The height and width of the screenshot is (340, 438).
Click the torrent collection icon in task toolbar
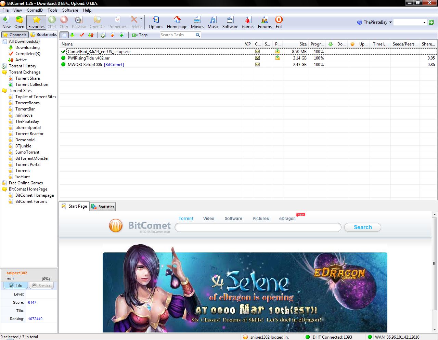pyautogui.click(x=121, y=35)
